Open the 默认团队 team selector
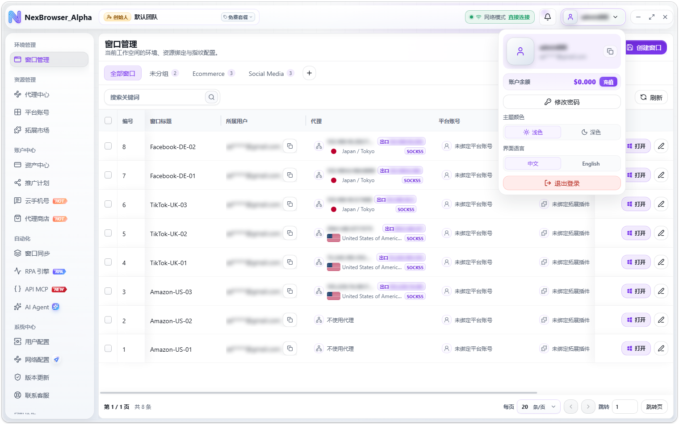The image size is (679, 424). 179,17
